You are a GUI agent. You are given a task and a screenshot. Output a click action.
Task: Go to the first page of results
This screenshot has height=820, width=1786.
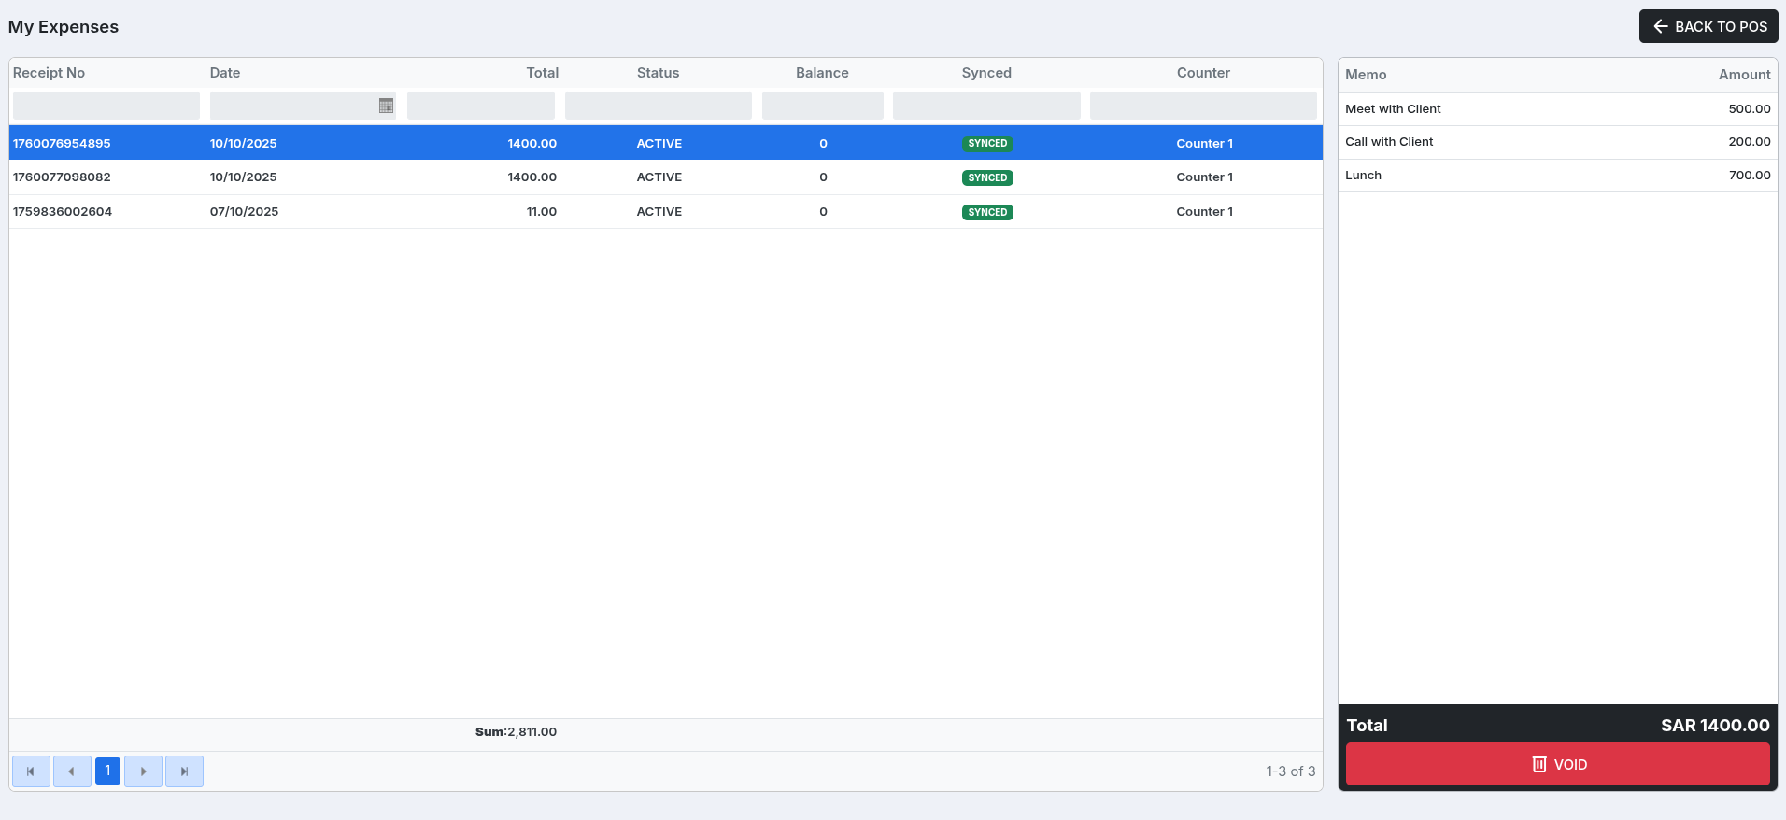[x=31, y=771]
